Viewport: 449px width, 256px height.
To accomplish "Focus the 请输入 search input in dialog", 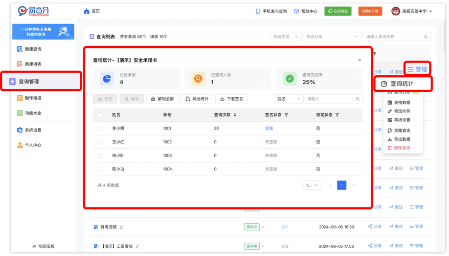I will [333, 99].
